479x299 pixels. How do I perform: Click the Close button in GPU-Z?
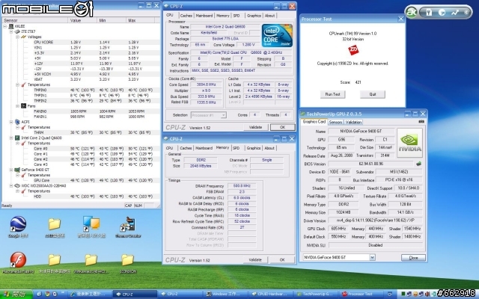[x=413, y=258]
